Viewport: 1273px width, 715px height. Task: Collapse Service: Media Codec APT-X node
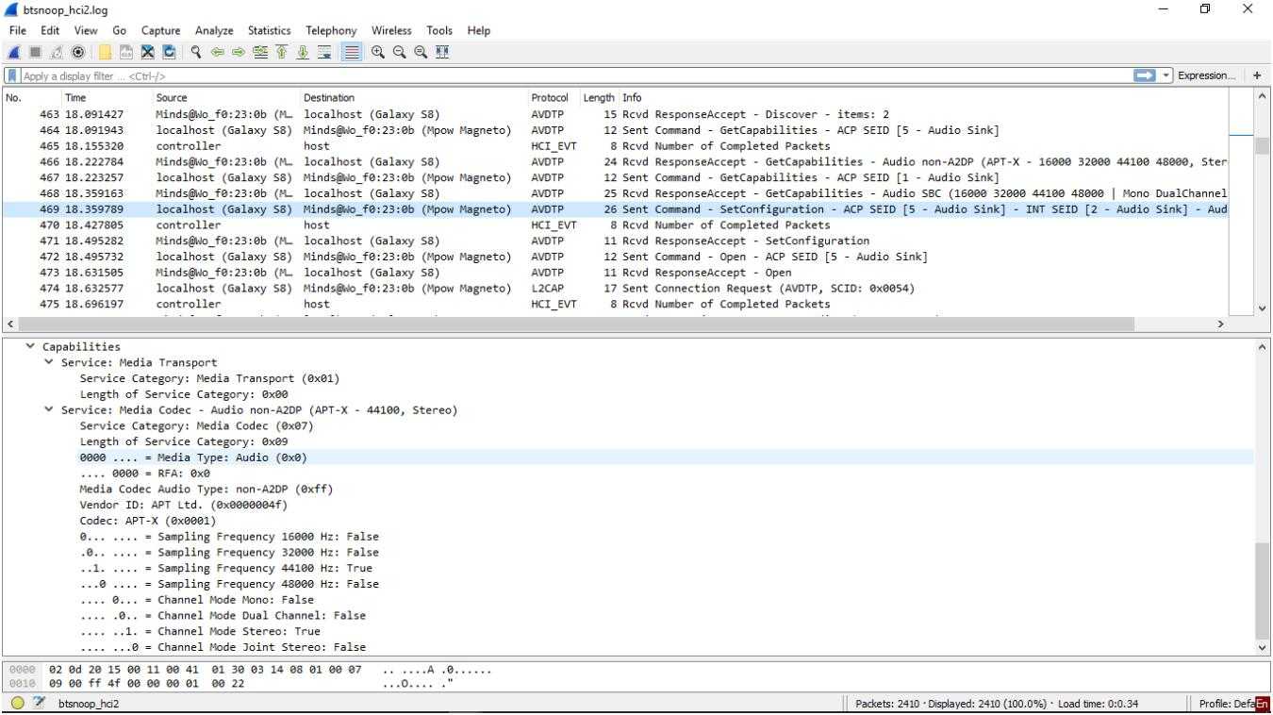pos(48,410)
